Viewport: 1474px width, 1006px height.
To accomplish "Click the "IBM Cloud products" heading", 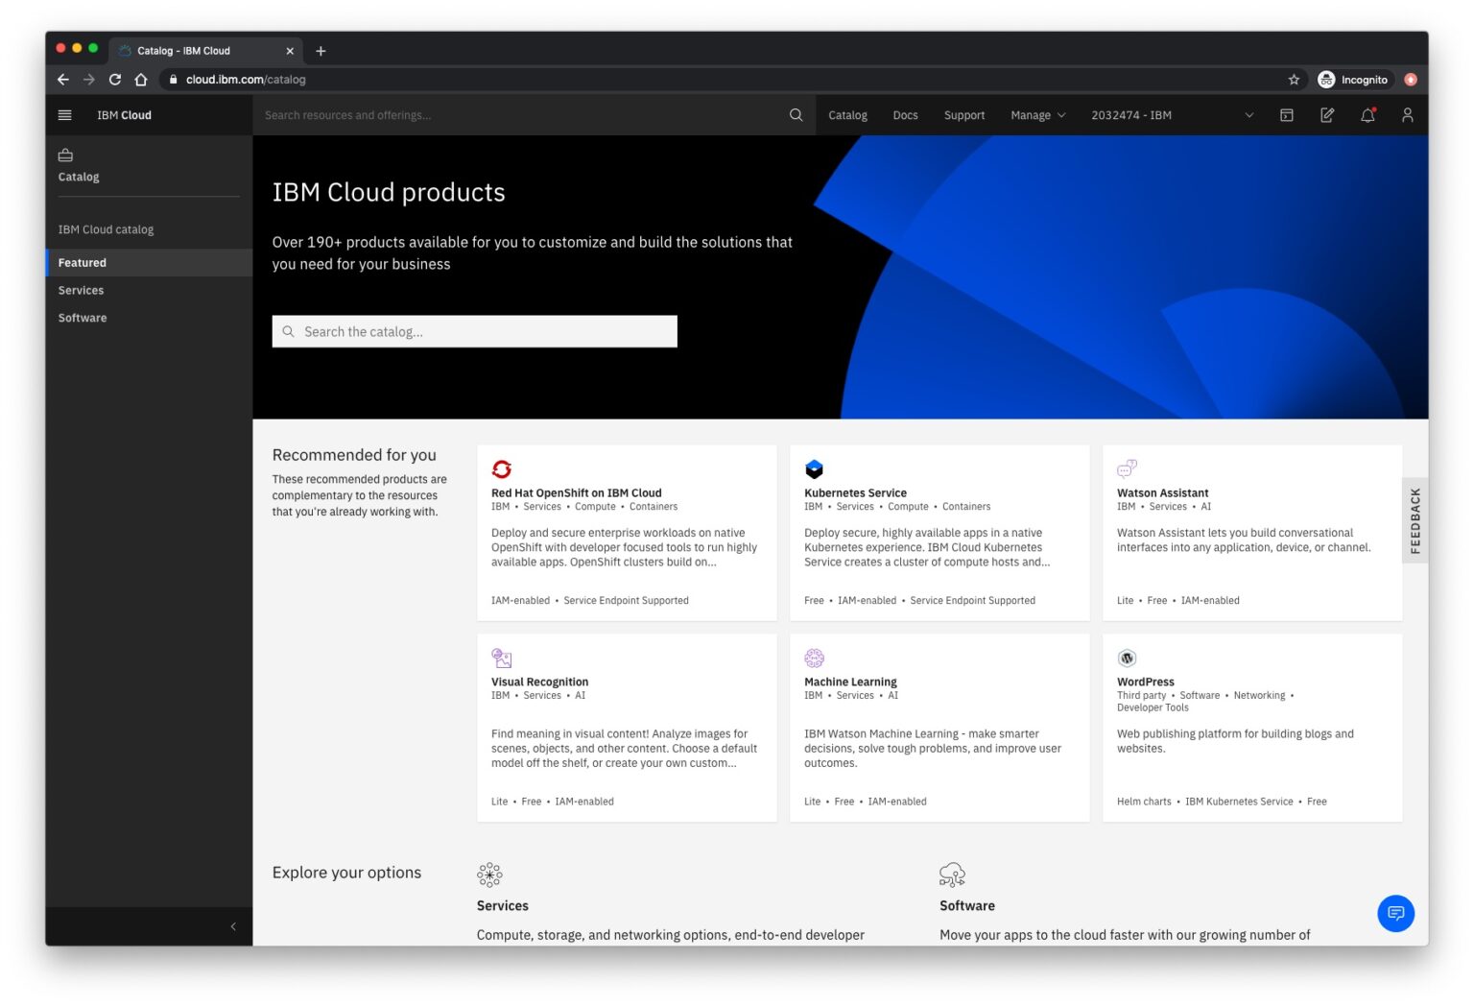I will (x=388, y=192).
